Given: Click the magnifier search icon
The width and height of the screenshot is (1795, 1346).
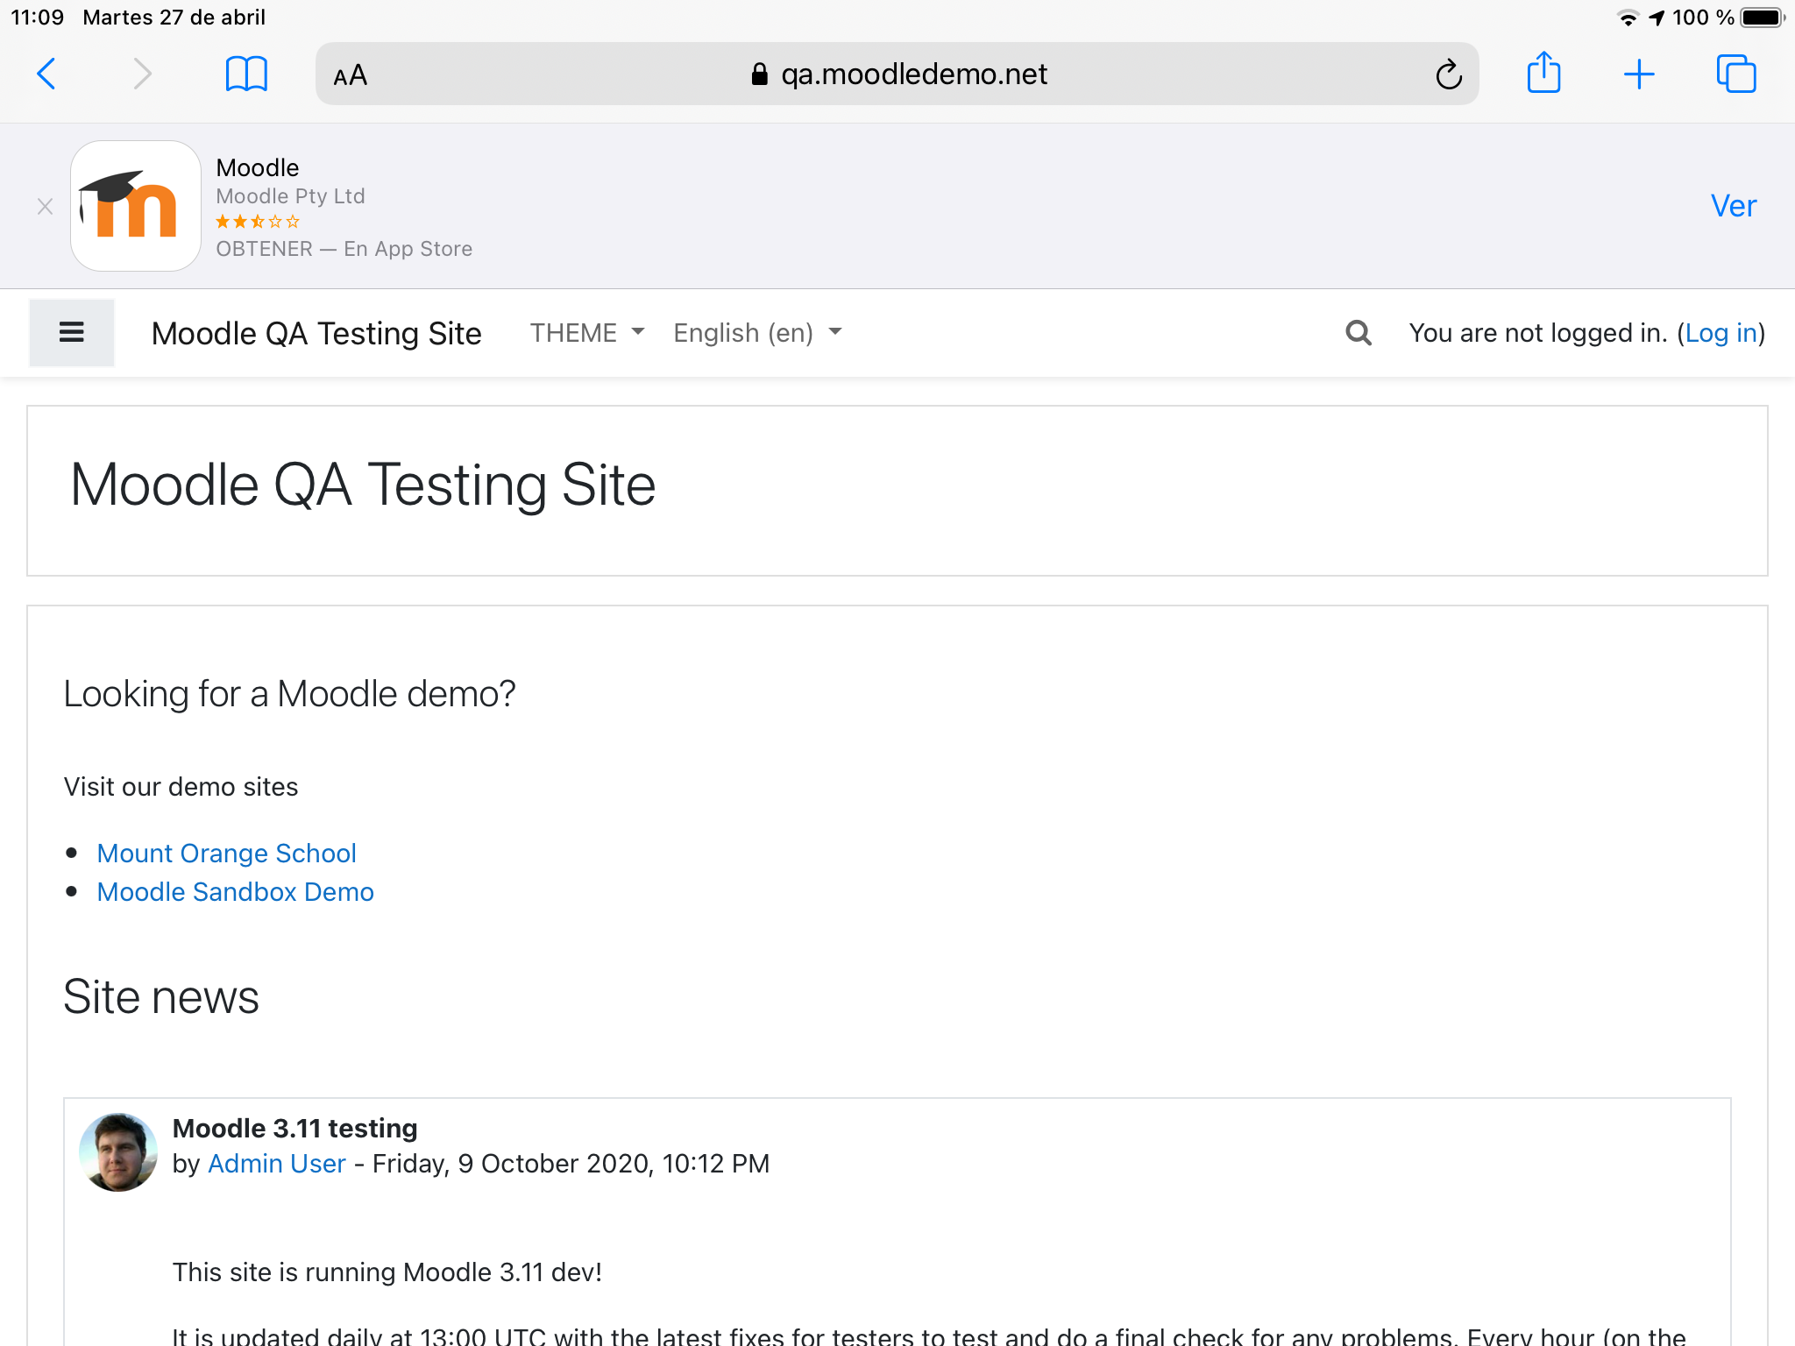Looking at the screenshot, I should pos(1359,333).
